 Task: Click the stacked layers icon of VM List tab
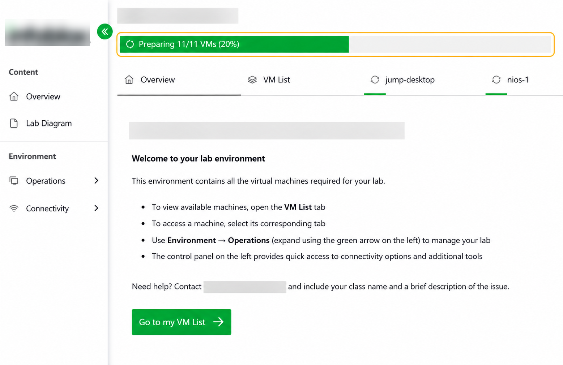point(252,80)
